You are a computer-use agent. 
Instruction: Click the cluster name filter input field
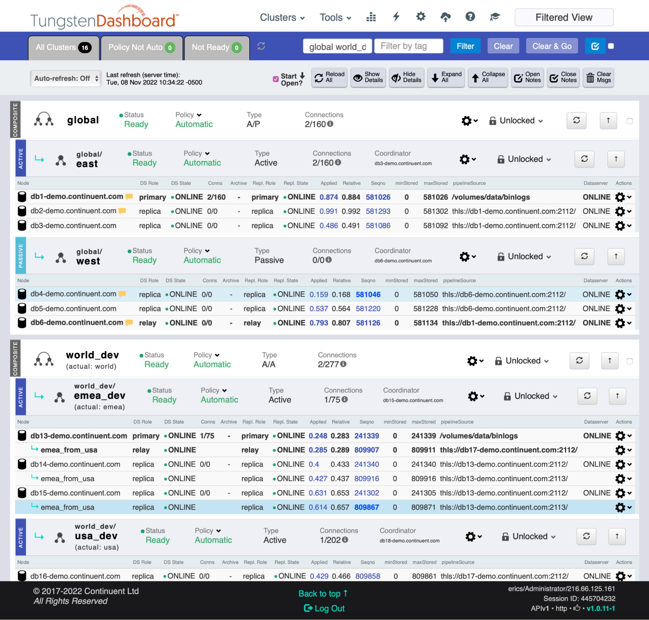pyautogui.click(x=337, y=46)
